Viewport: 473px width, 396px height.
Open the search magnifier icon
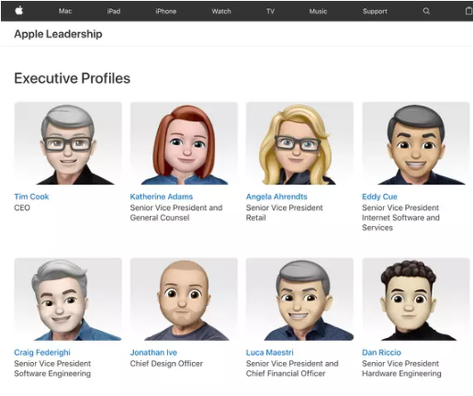(426, 11)
